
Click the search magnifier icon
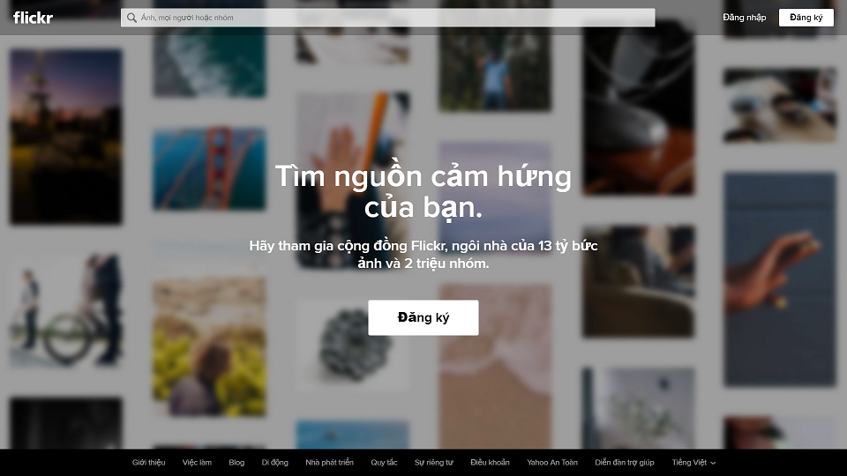pyautogui.click(x=131, y=18)
